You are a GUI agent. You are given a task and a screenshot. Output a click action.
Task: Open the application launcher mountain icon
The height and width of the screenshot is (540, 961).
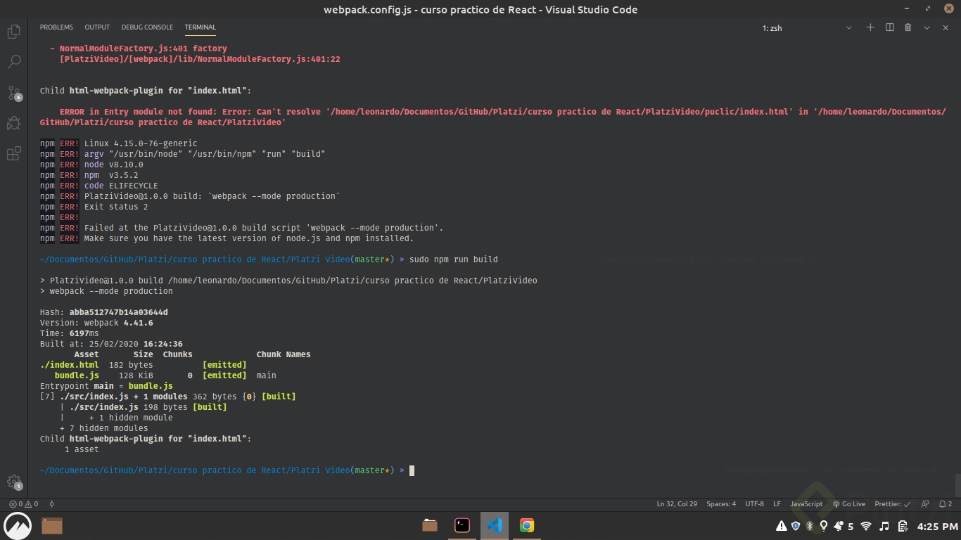point(18,525)
